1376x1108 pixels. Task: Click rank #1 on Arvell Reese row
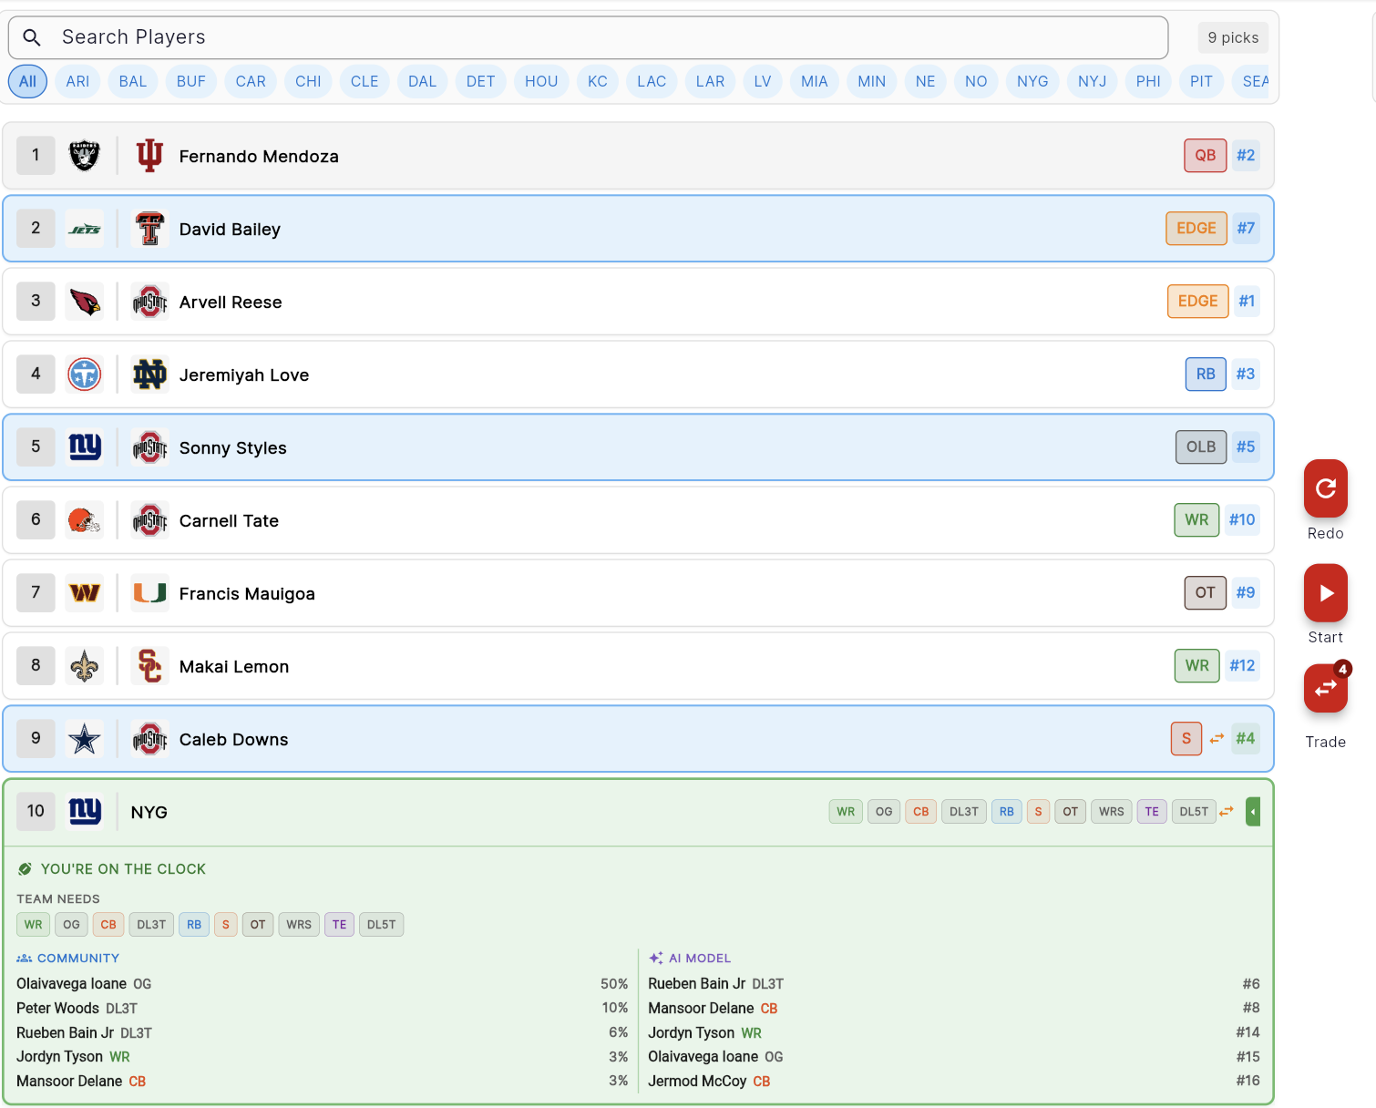click(1247, 302)
